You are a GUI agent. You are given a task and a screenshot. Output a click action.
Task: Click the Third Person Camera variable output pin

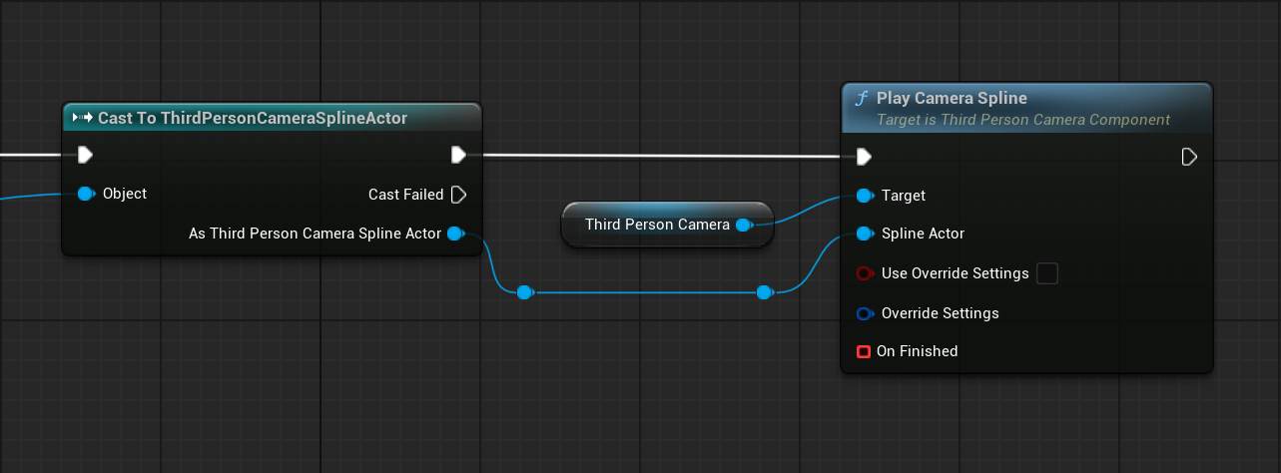coord(743,226)
